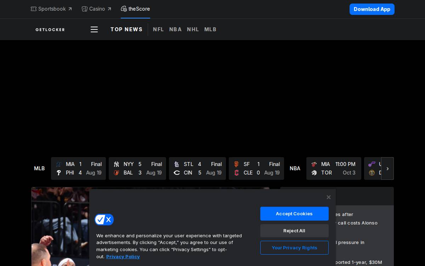
Task: Click the GETLOCKER logo
Action: click(50, 29)
